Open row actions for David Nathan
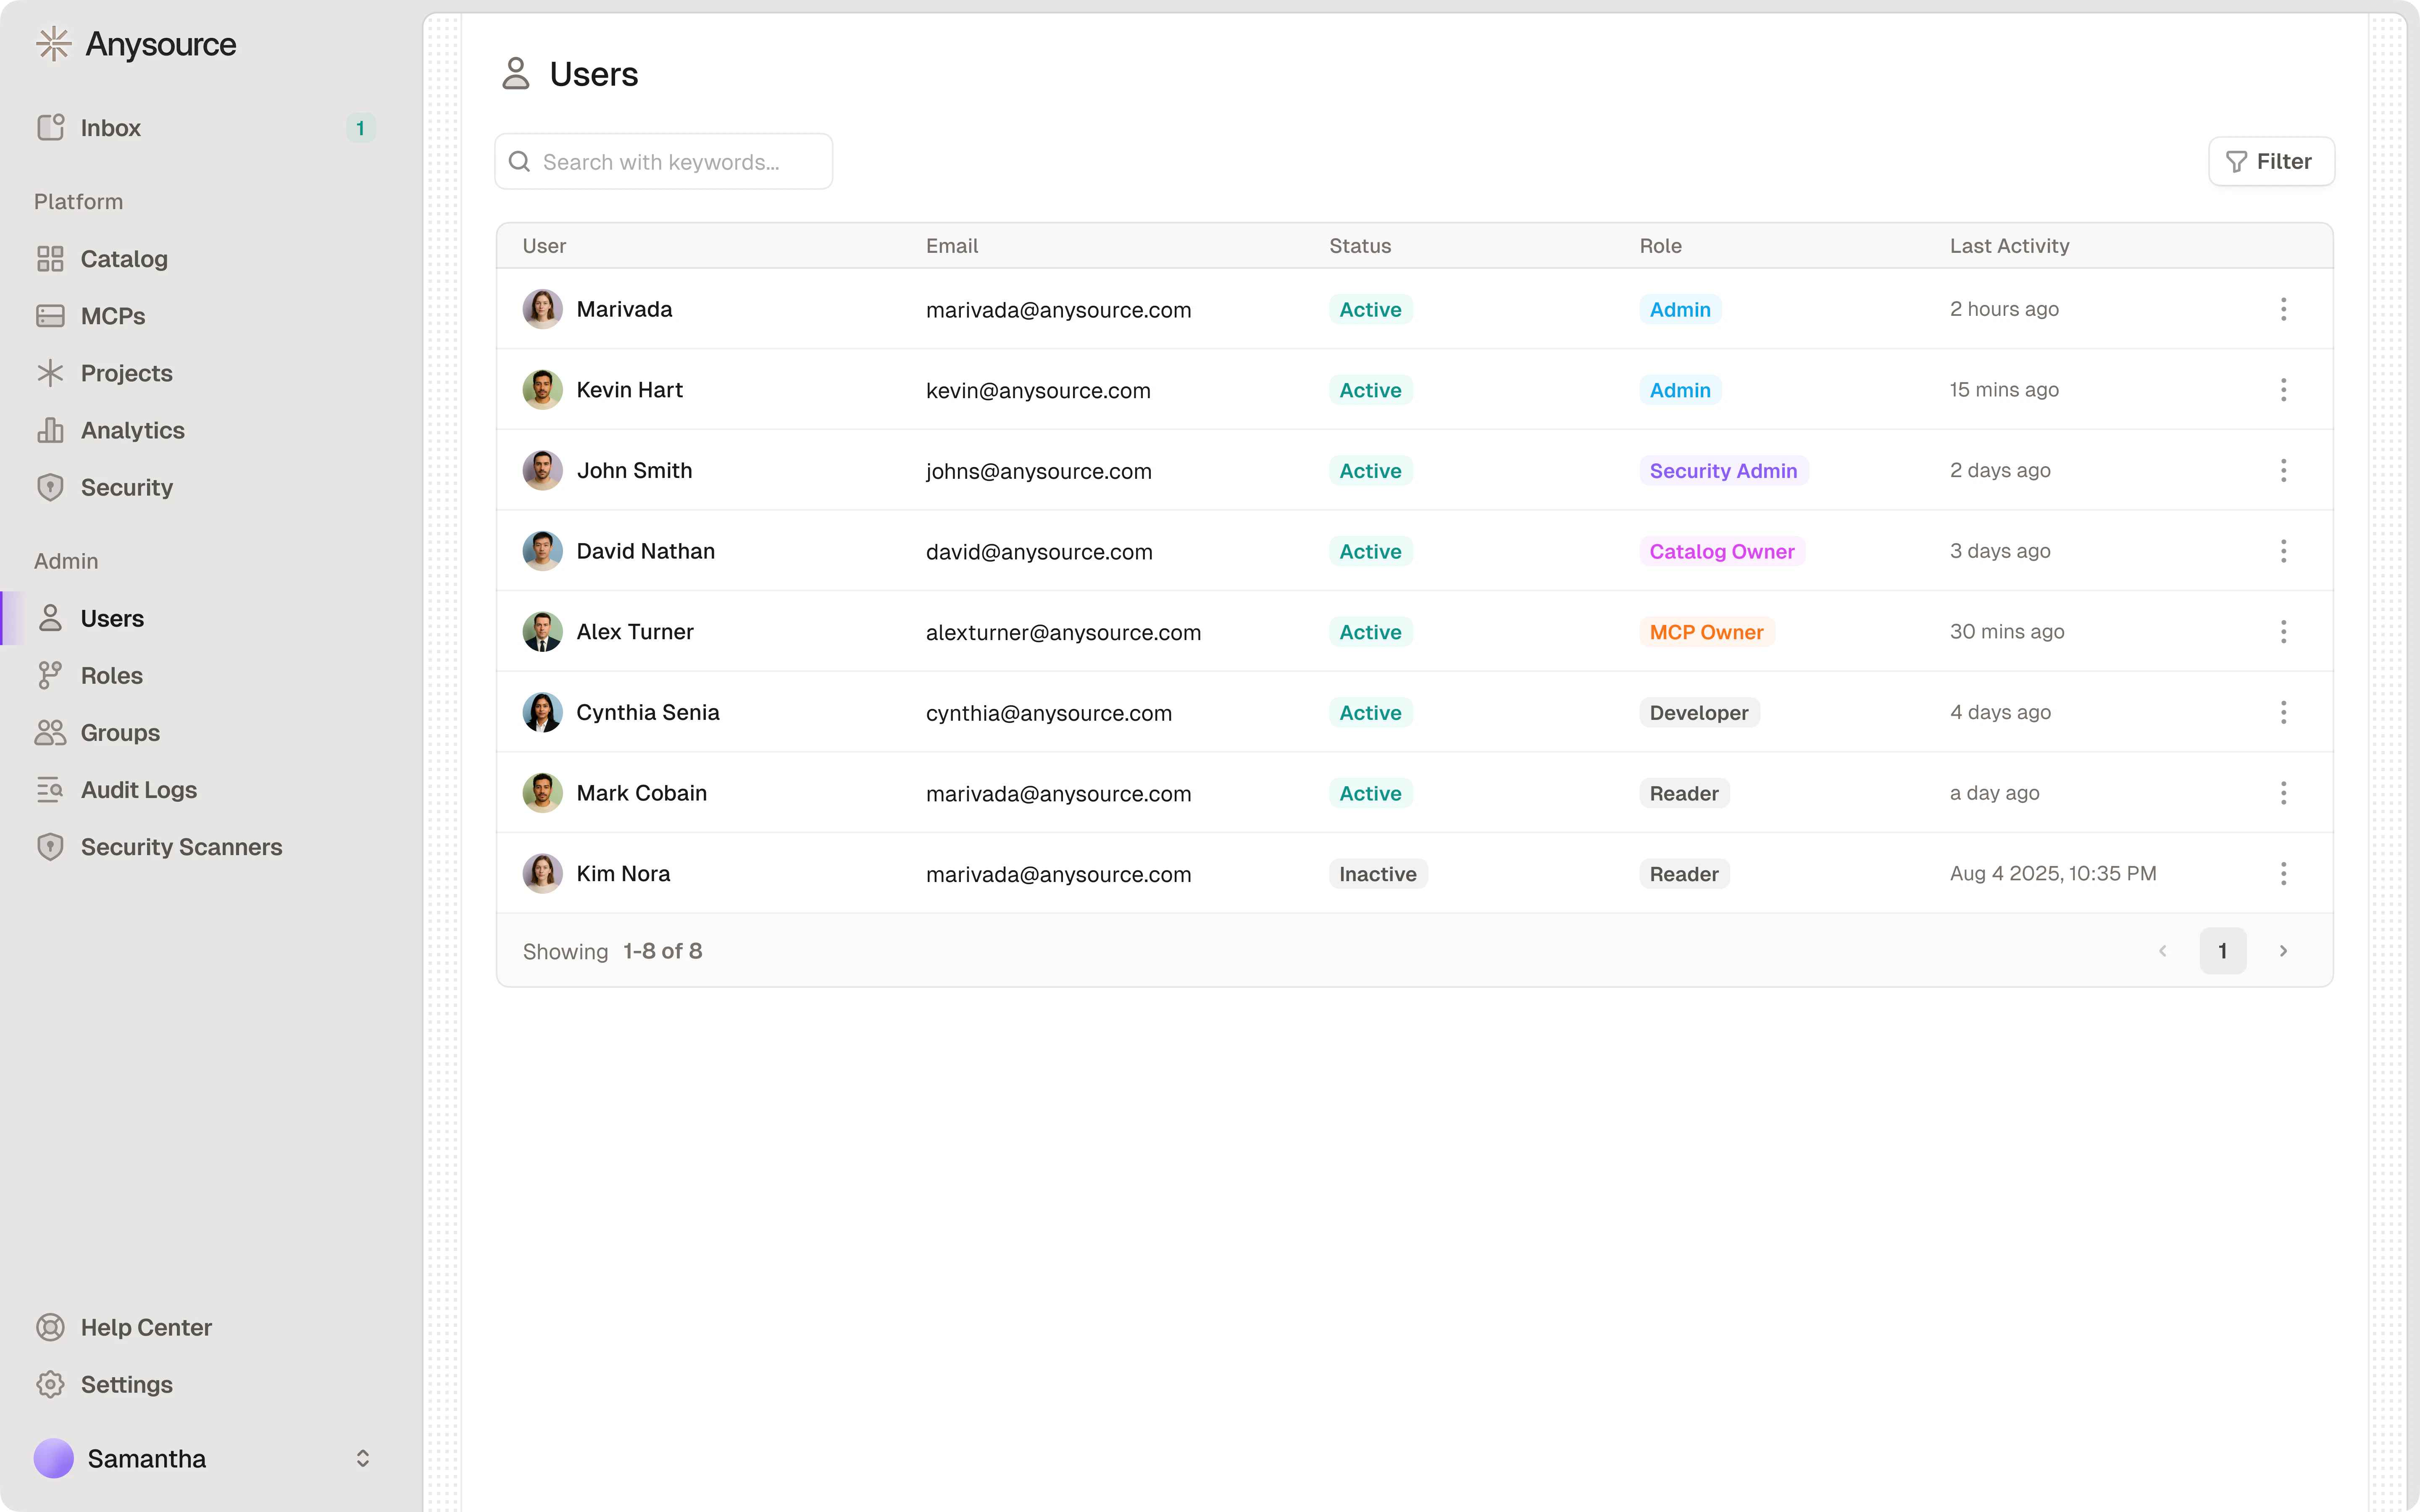This screenshot has width=2420, height=1512. click(2283, 551)
